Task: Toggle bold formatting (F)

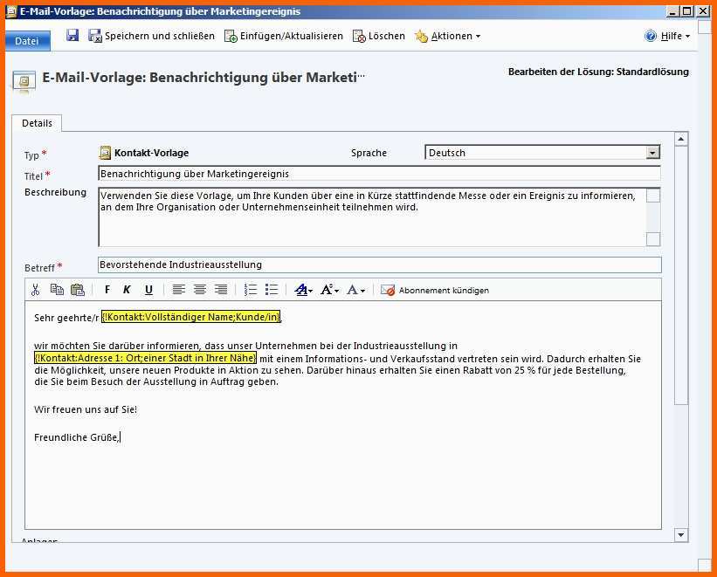Action: click(x=107, y=290)
